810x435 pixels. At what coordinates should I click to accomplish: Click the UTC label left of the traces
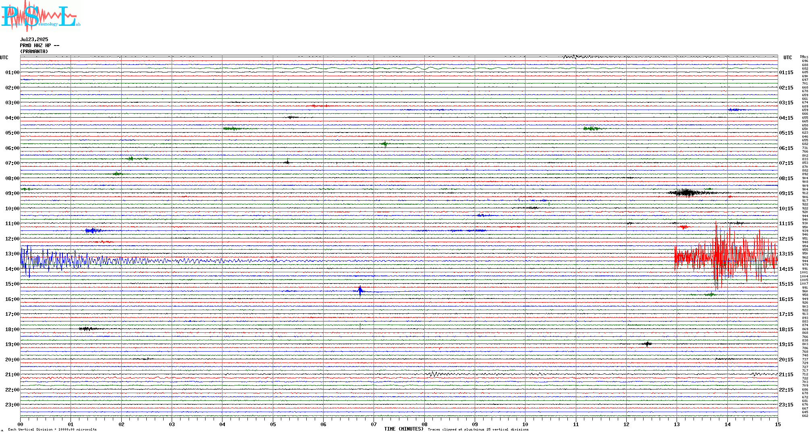click(4, 58)
